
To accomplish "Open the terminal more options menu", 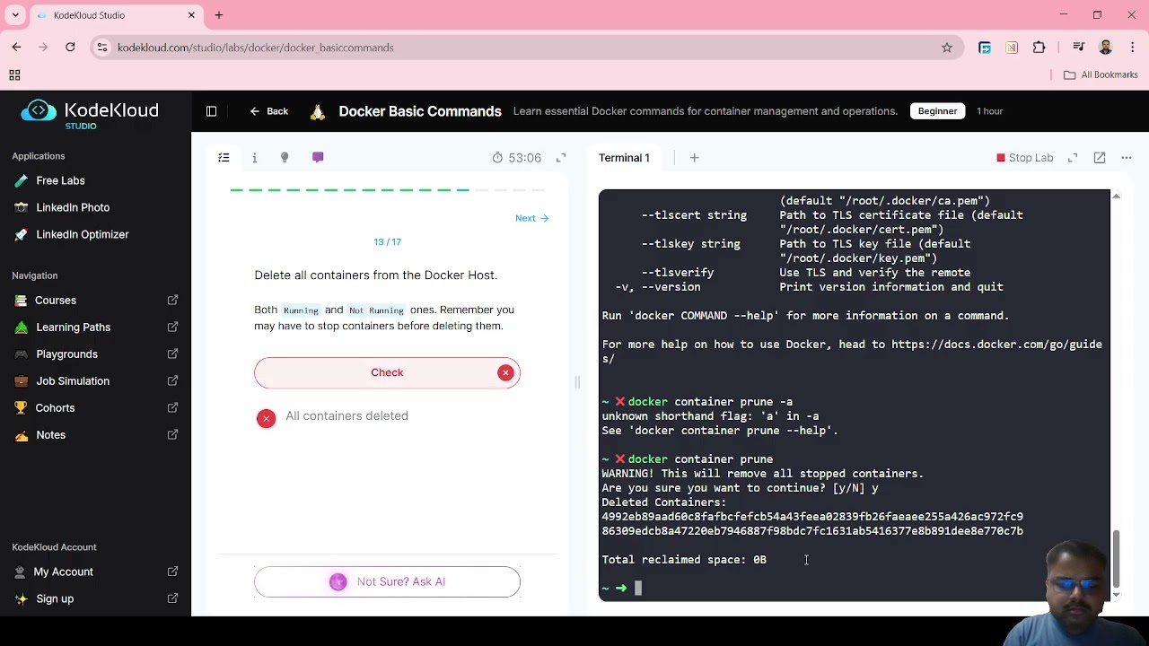I will pyautogui.click(x=1127, y=158).
